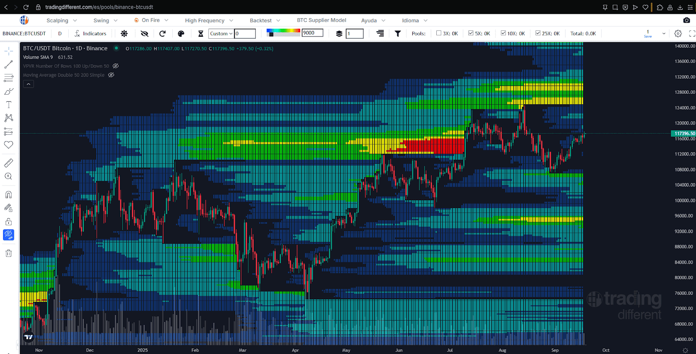Enter fullscreen chart mode
Image resolution: width=696 pixels, height=354 pixels.
[x=692, y=33]
